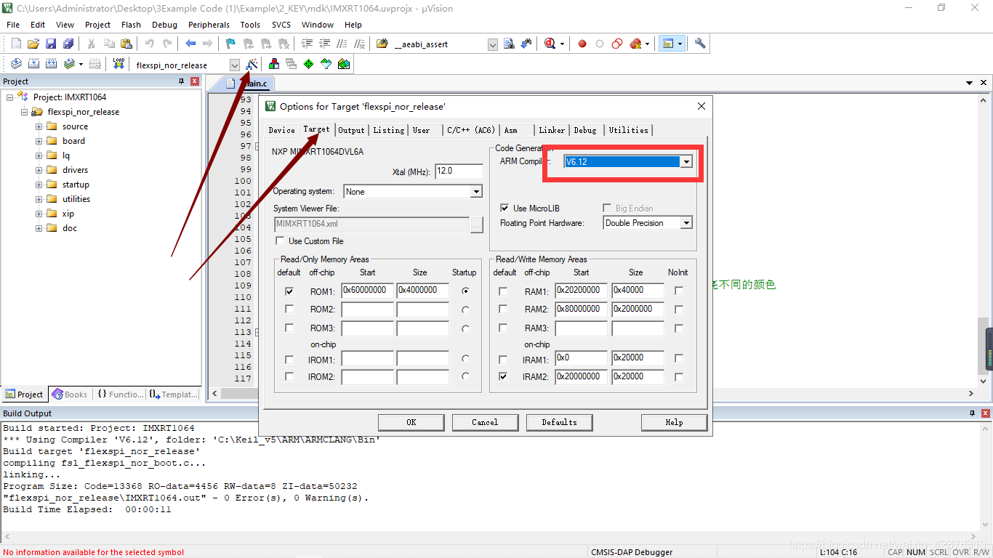This screenshot has width=993, height=558.
Task: Insert a breakpoint with the red dot icon
Action: pos(582,43)
